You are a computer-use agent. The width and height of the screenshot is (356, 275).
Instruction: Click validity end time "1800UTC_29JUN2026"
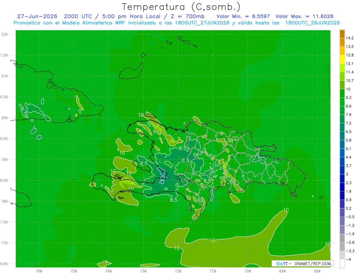pyautogui.click(x=312, y=23)
